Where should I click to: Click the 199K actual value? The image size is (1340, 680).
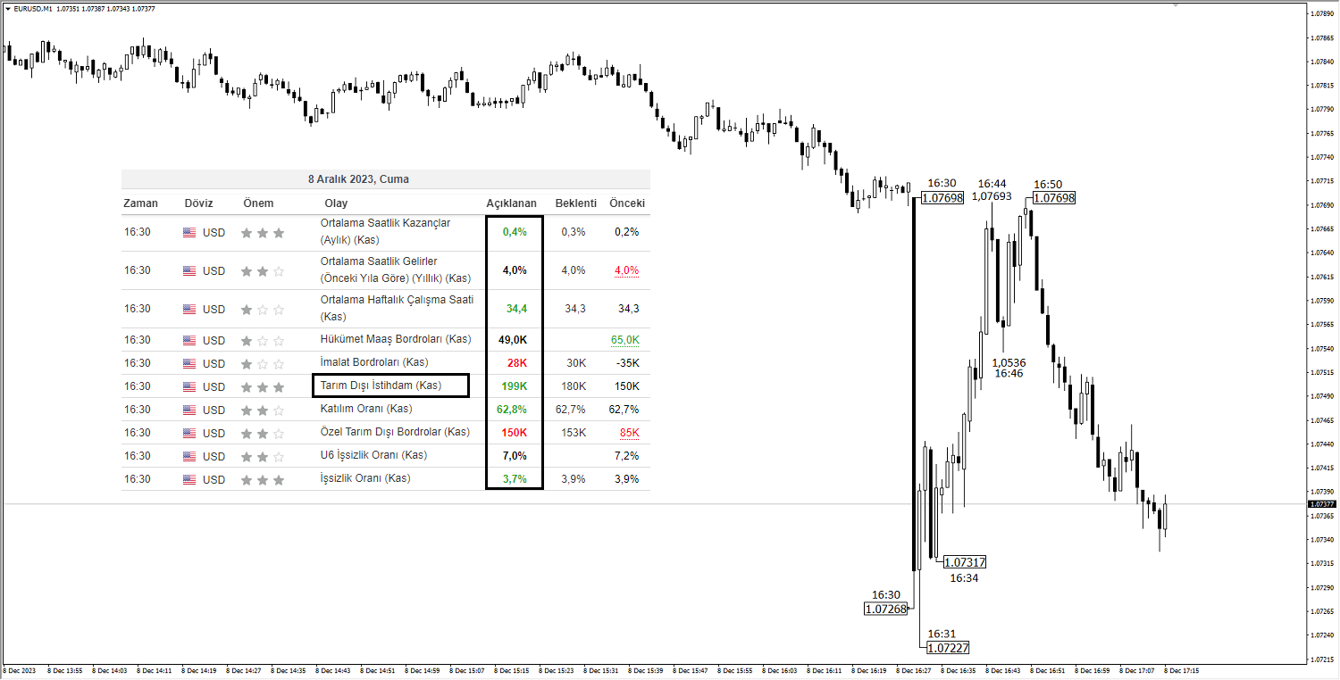tap(514, 386)
